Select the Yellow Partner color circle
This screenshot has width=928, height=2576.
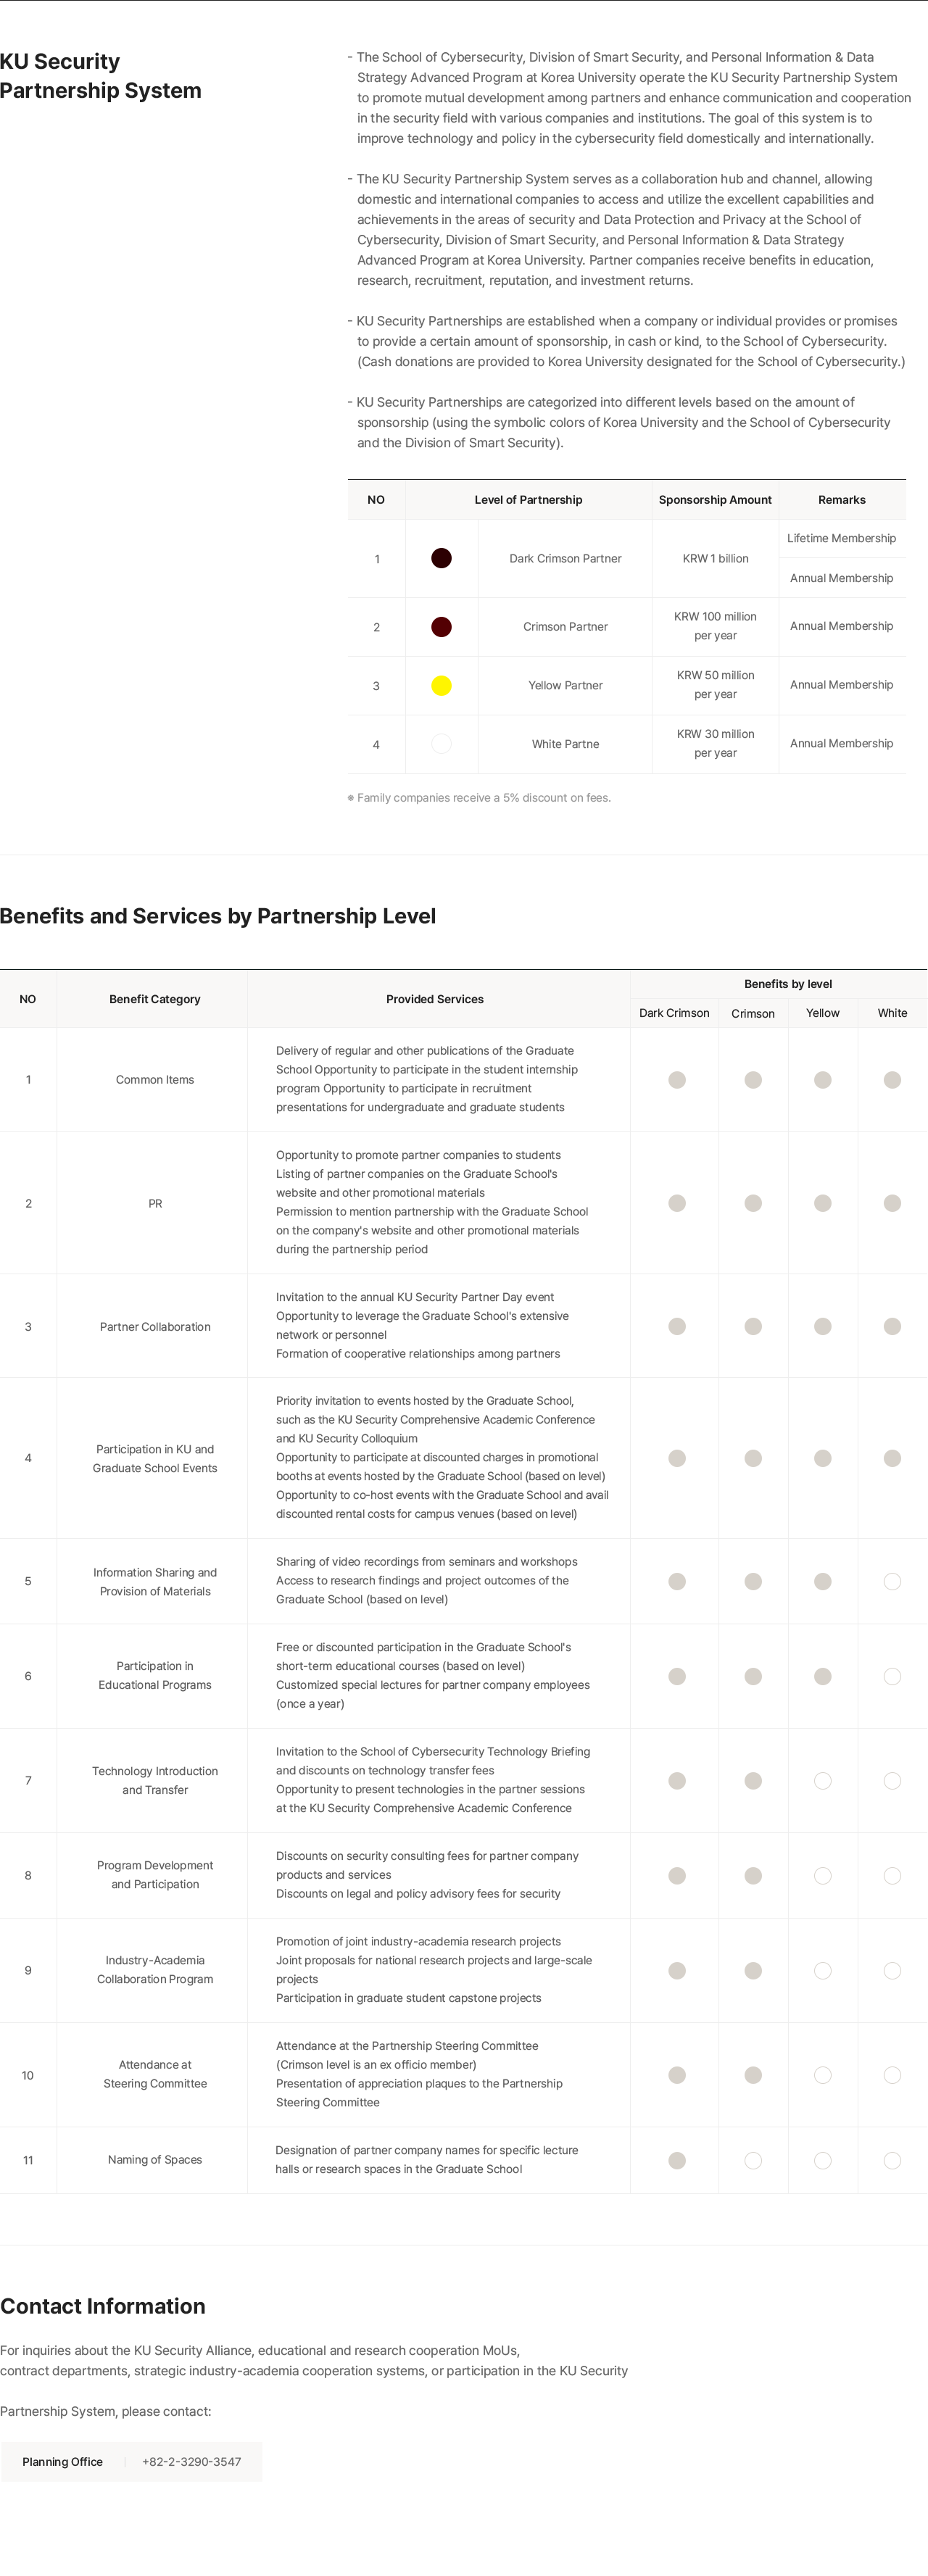(441, 685)
